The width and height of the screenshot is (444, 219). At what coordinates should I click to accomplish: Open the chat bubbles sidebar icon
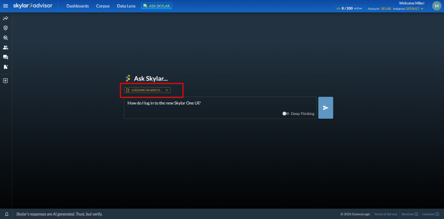[x=5, y=57]
